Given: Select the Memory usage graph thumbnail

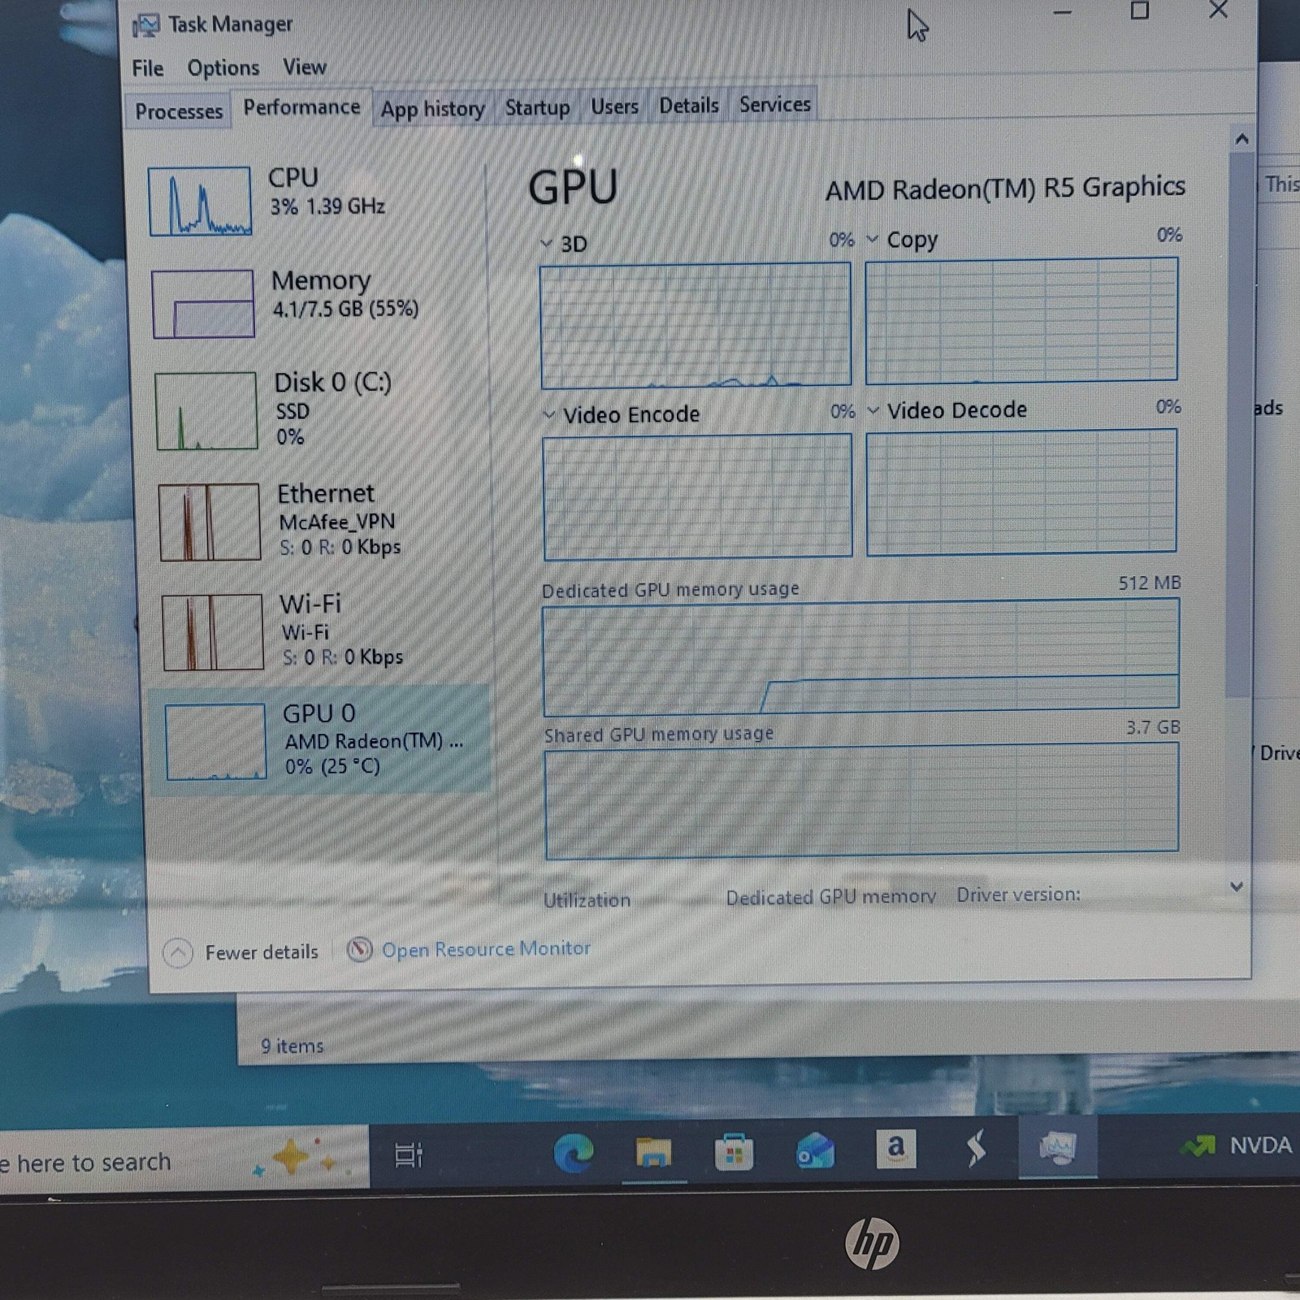Looking at the screenshot, I should point(203,304).
